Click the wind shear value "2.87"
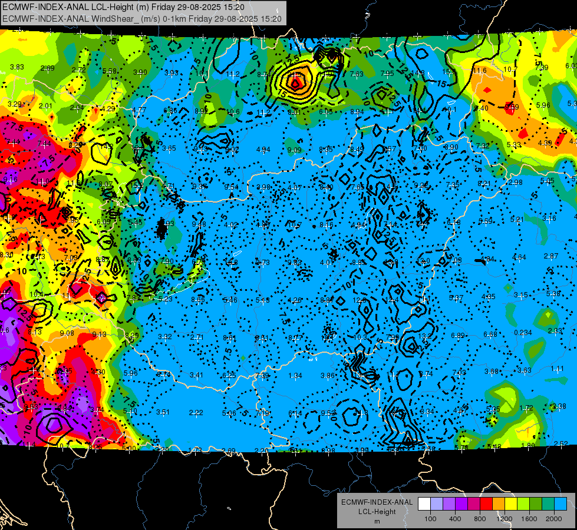This screenshot has width=577, height=530. coord(551,256)
